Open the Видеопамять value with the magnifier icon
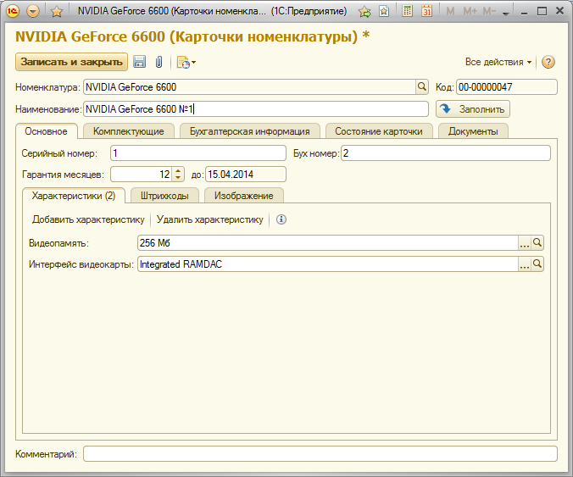The image size is (573, 477). tap(537, 243)
